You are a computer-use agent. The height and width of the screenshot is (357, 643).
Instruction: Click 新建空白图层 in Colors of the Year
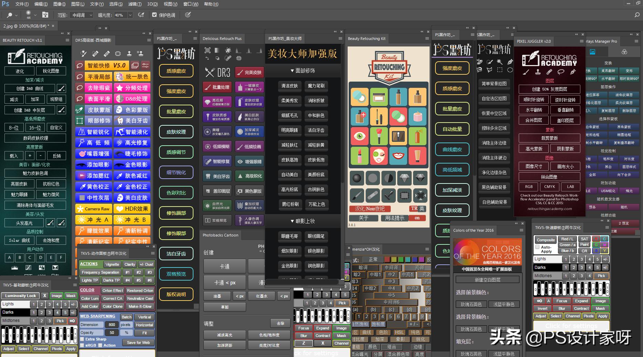tap(487, 280)
